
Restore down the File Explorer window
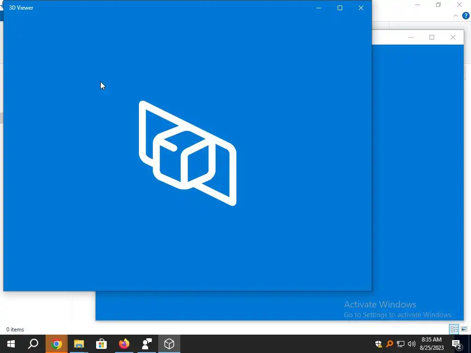(438, 5)
